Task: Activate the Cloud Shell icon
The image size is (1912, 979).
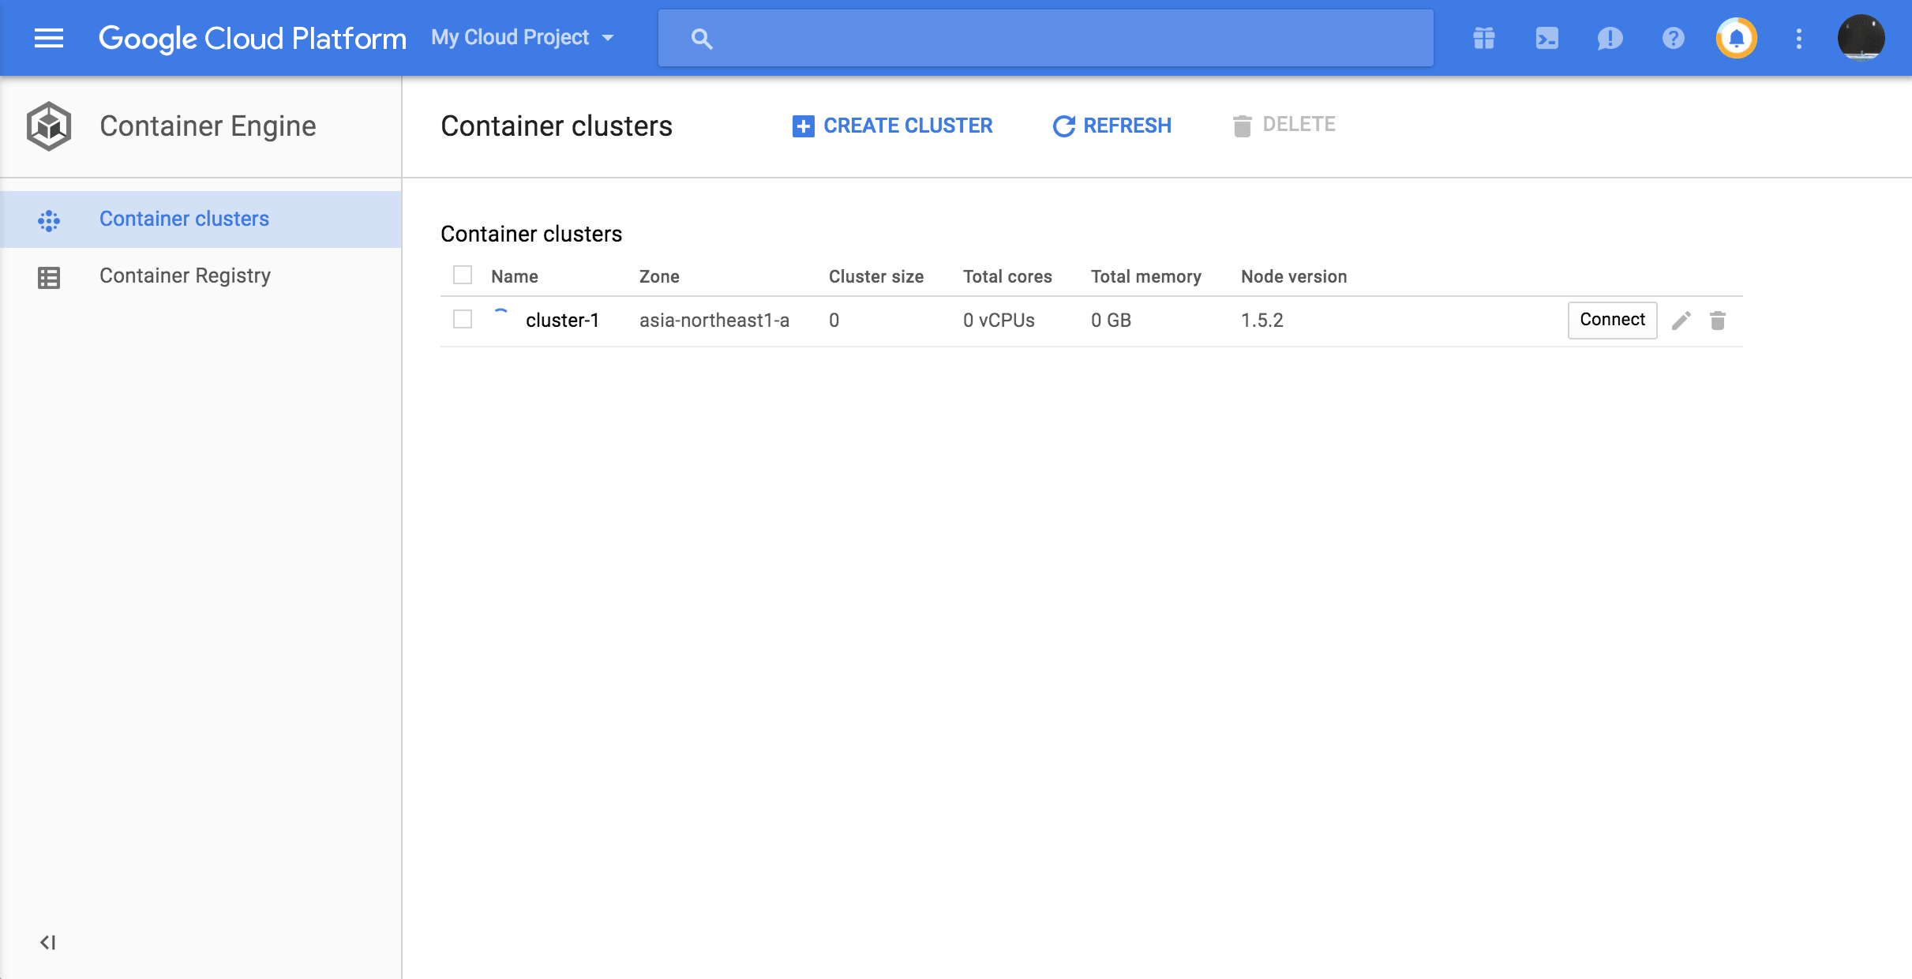Action: tap(1547, 38)
